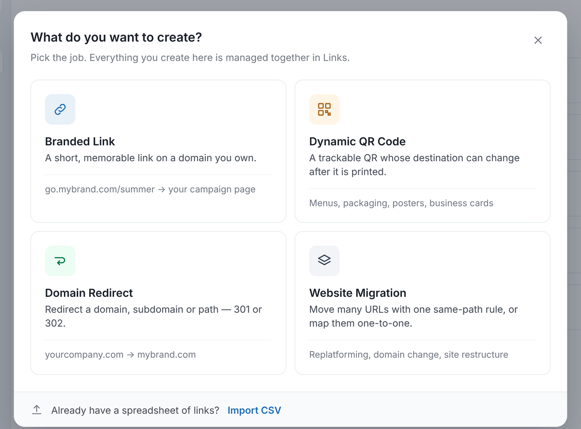Click 'Menus, packaging, posters, business cards' text
The image size is (581, 429).
401,203
